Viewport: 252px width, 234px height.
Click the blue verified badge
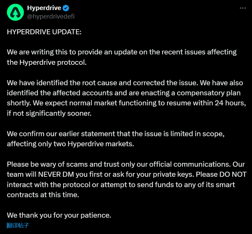click(x=66, y=8)
